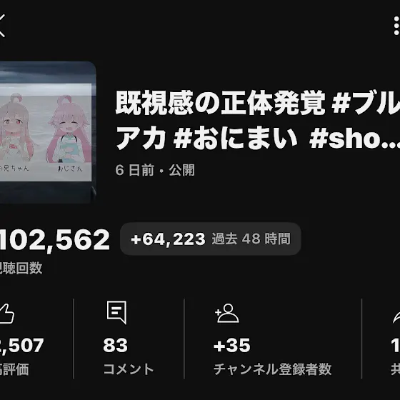Tap the comment bubble icon
The width and height of the screenshot is (400, 400).
pyautogui.click(x=116, y=312)
